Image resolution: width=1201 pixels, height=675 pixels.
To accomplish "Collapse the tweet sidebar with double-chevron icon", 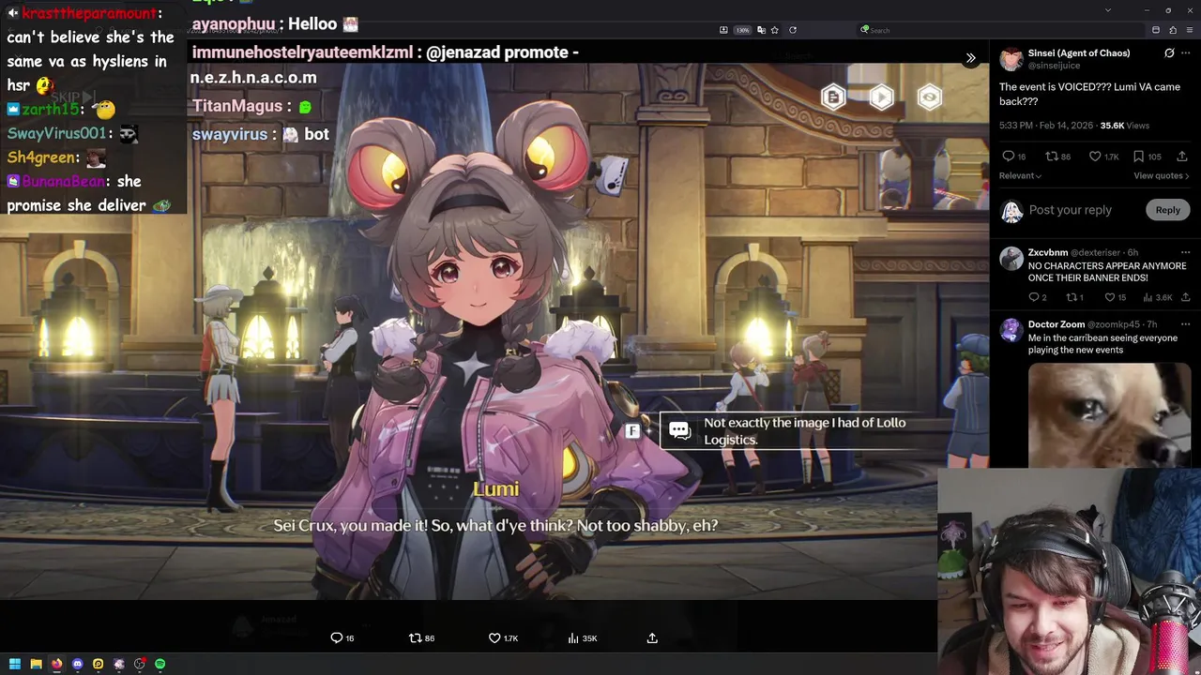I will 970,58.
